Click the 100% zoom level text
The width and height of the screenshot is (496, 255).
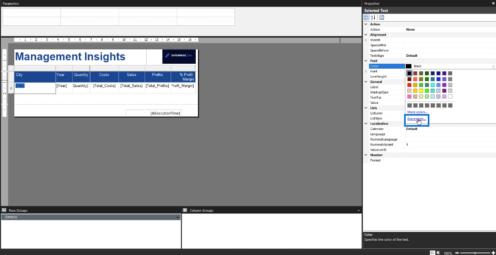tap(448, 253)
